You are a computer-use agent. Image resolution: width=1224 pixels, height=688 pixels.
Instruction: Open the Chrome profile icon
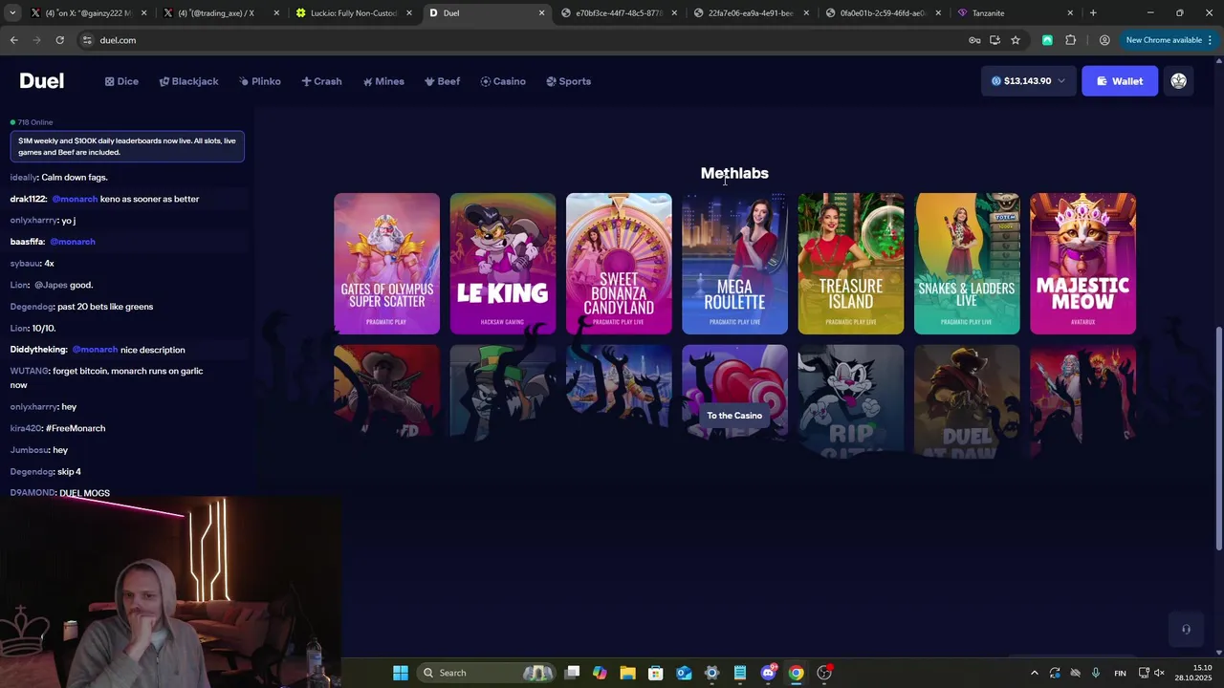1104,40
